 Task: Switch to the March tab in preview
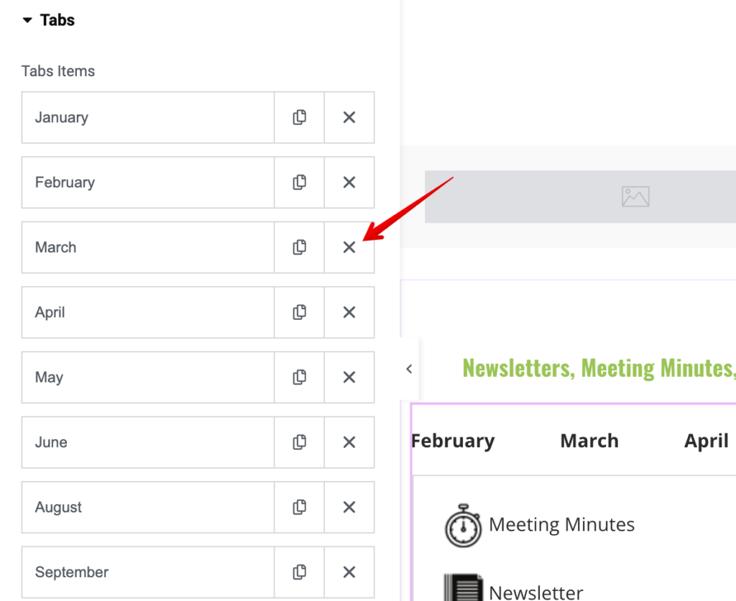[x=589, y=441]
